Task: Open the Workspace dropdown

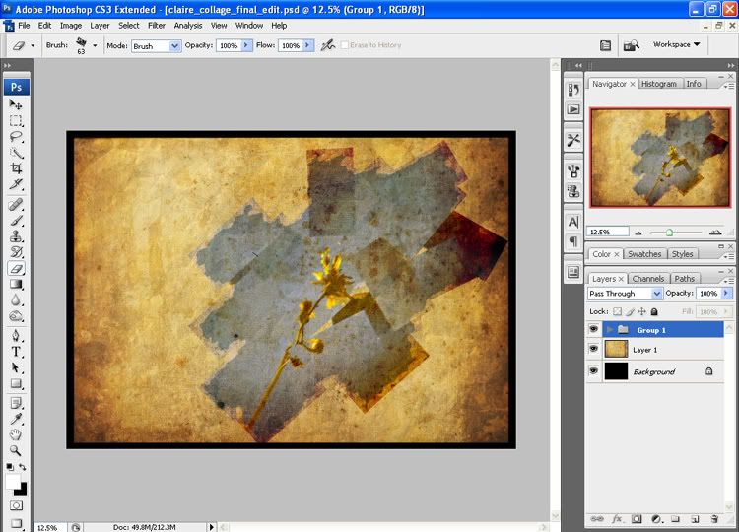Action: (676, 44)
